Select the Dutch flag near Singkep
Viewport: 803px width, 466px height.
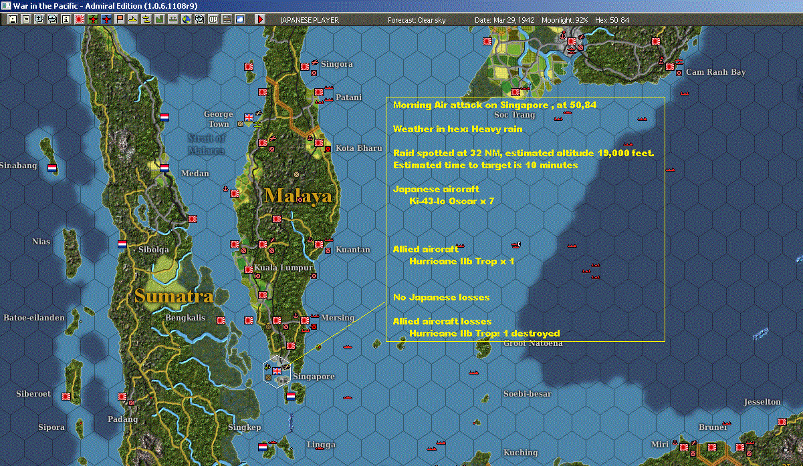(263, 446)
